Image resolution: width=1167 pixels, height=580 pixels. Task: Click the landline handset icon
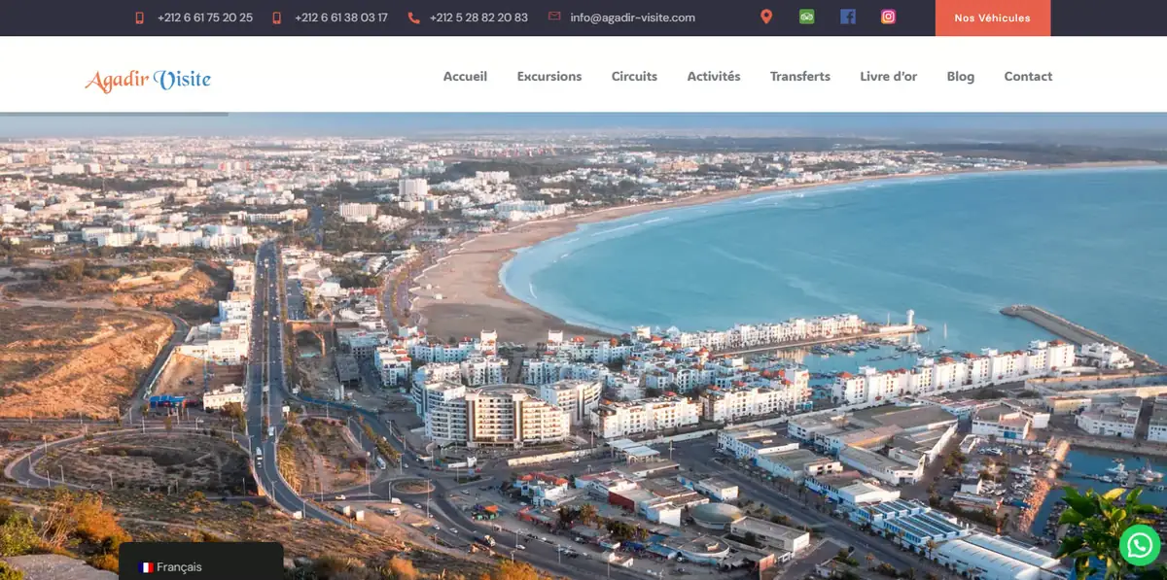tap(413, 17)
